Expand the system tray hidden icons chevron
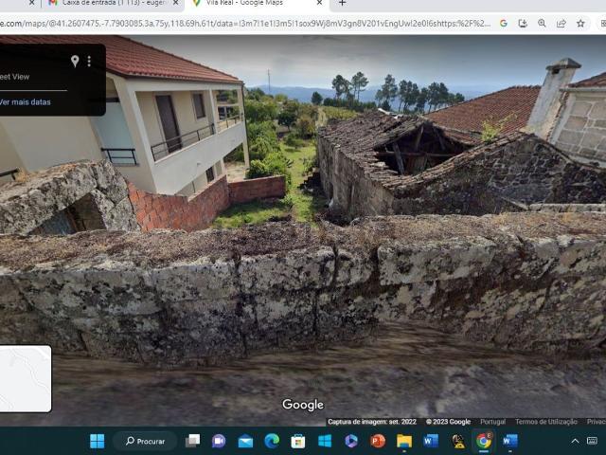The width and height of the screenshot is (606, 455). (575, 441)
